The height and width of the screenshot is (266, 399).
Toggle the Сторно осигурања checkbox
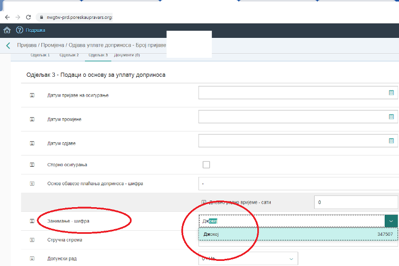206,165
